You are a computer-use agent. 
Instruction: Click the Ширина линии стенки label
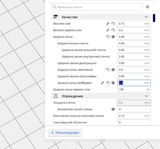click(73, 43)
